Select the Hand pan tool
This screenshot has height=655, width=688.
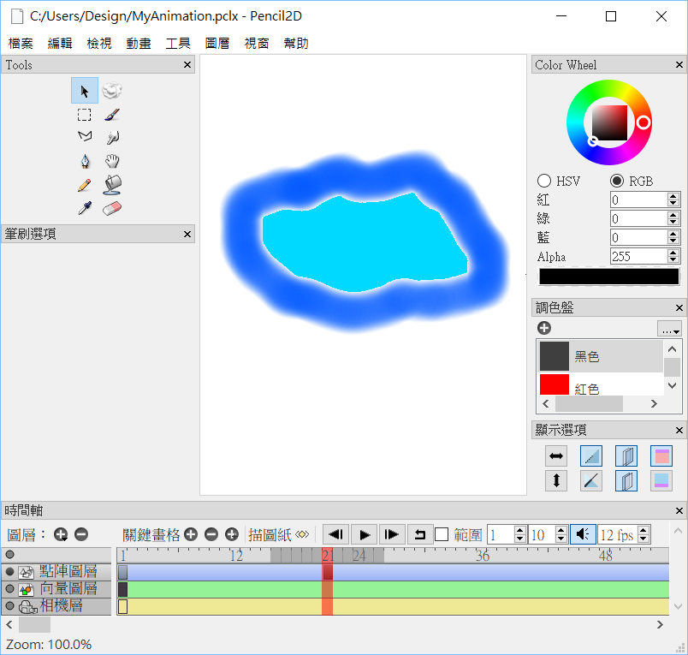click(x=113, y=161)
